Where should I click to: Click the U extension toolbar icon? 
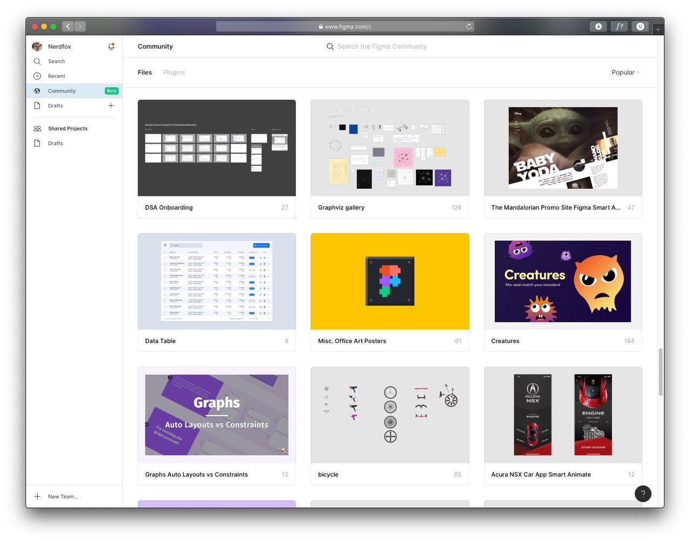click(x=640, y=26)
